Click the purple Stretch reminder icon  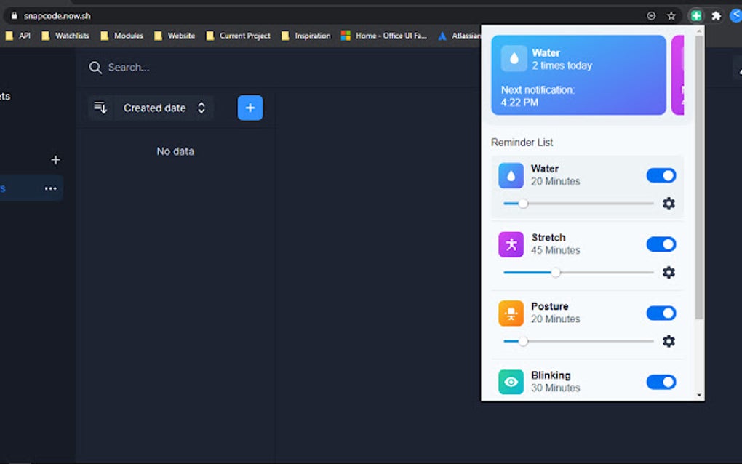(511, 244)
